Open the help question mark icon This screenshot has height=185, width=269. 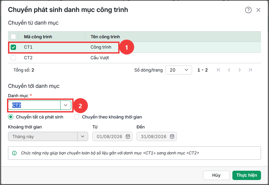click(248, 10)
